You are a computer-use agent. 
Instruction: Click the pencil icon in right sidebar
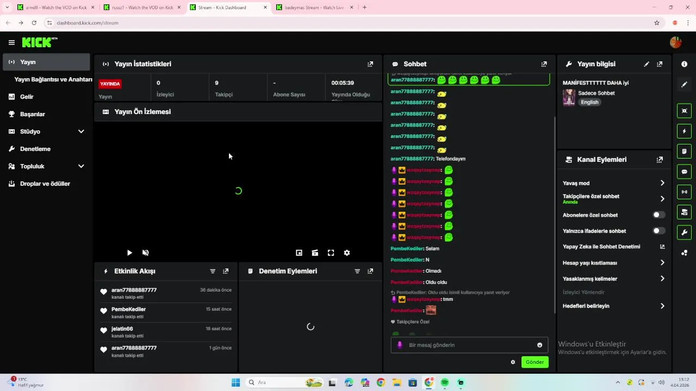pyautogui.click(x=684, y=84)
